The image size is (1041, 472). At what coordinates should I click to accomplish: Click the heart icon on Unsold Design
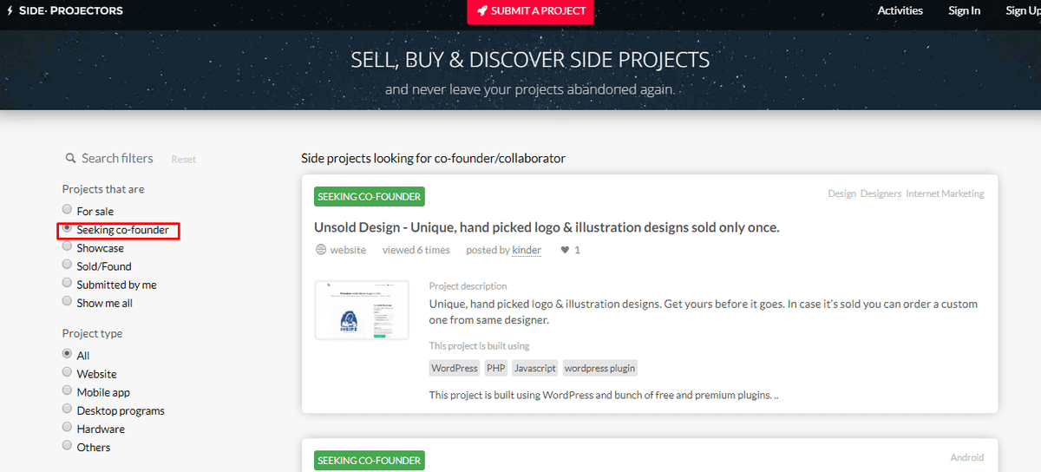click(x=565, y=250)
